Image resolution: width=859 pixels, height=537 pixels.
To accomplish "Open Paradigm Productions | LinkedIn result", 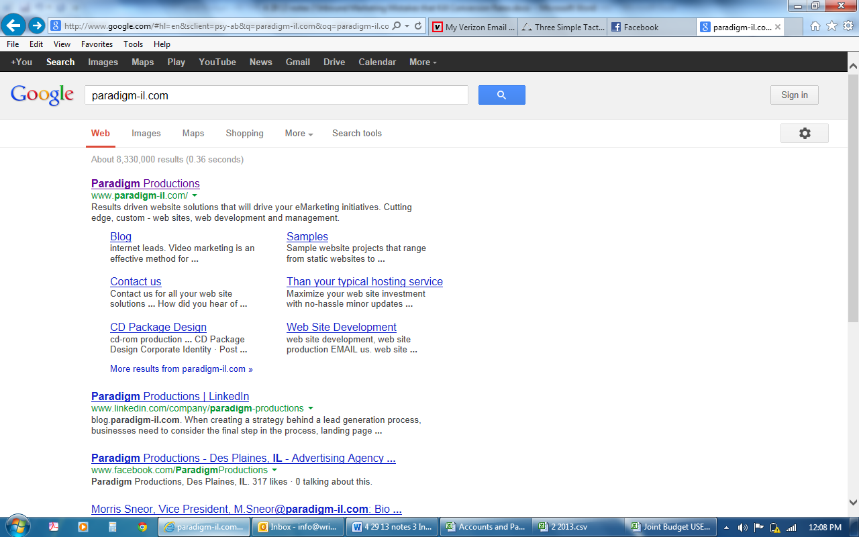I will point(170,396).
